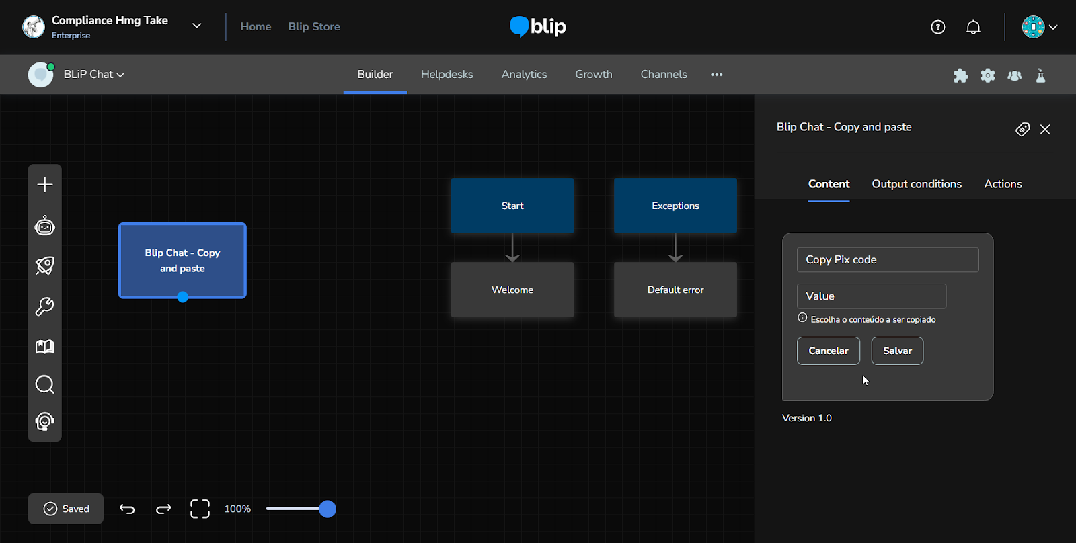Fit flow to screen icon
Viewport: 1076px width, 543px height.
click(x=200, y=509)
